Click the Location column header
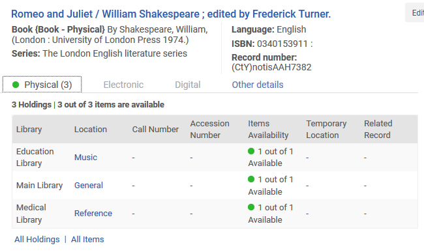 91,129
